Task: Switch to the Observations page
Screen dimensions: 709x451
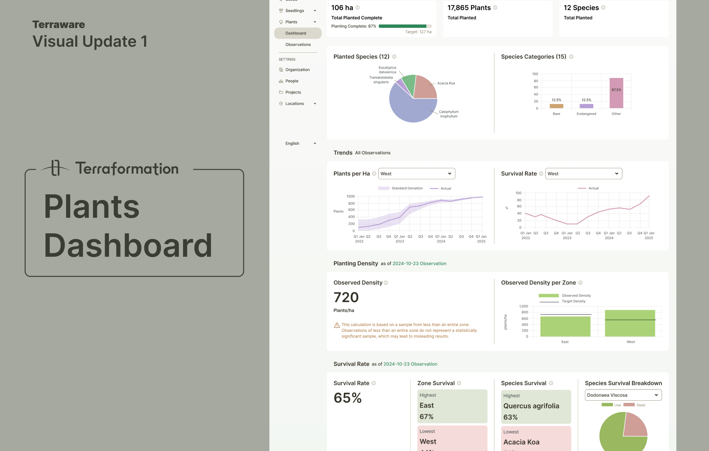Action: click(x=298, y=44)
